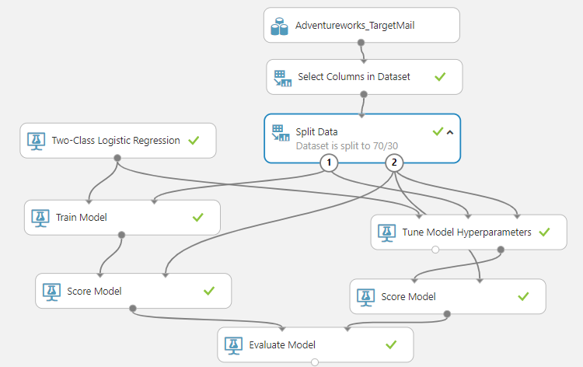Click the right Score Model icon
Image resolution: width=583 pixels, height=367 pixels.
tap(366, 297)
